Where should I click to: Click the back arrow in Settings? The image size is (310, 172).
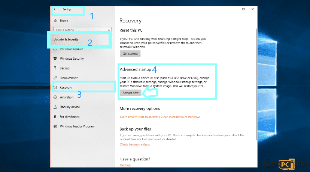[55, 9]
